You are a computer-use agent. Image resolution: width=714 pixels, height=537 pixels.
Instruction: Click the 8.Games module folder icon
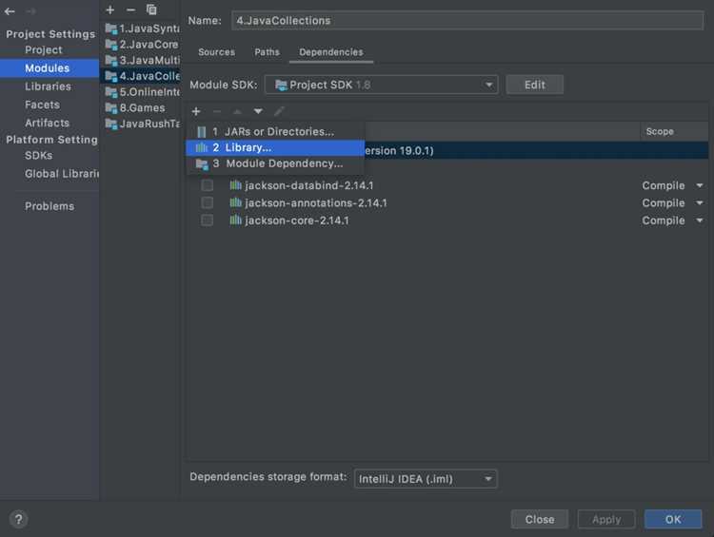(x=111, y=107)
